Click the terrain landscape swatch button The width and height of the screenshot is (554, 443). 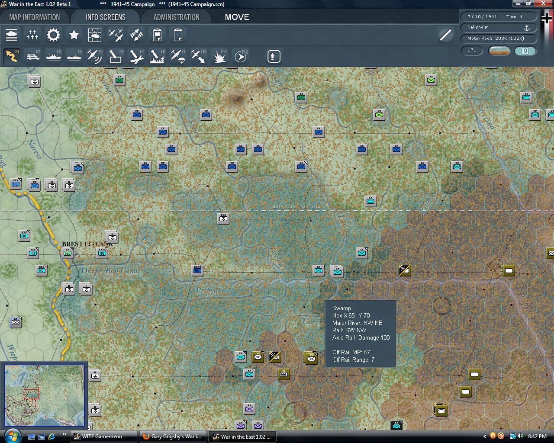[x=499, y=51]
